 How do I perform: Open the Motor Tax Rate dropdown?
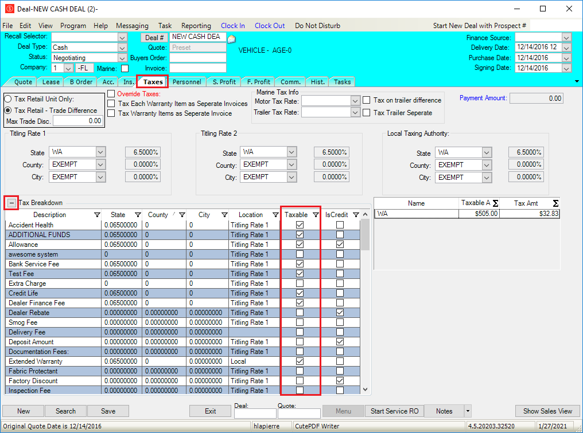pos(355,101)
